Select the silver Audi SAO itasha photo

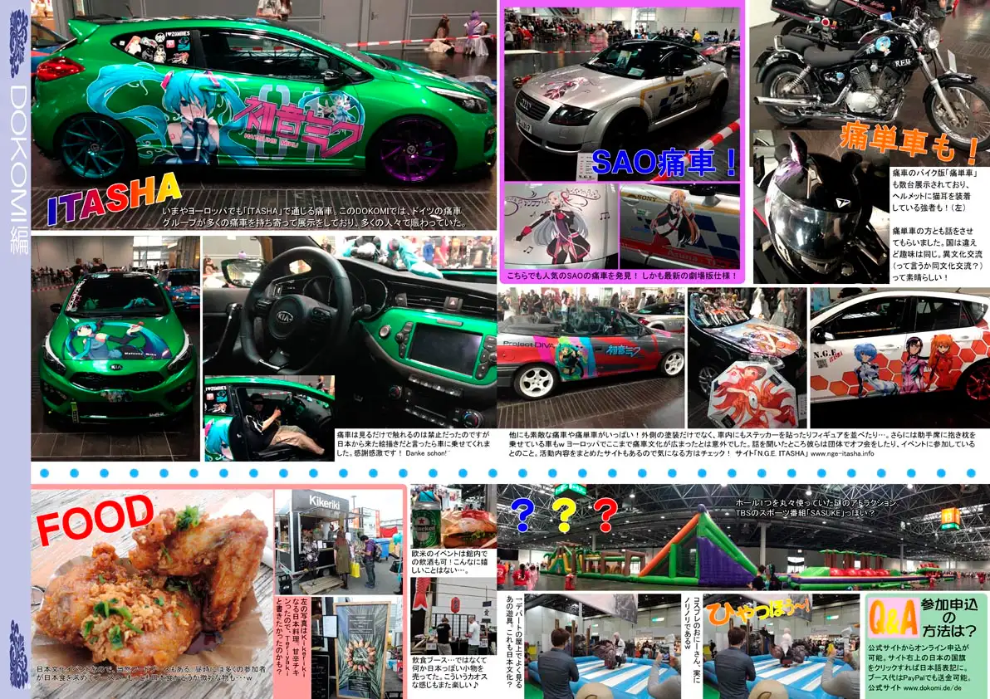click(x=622, y=95)
